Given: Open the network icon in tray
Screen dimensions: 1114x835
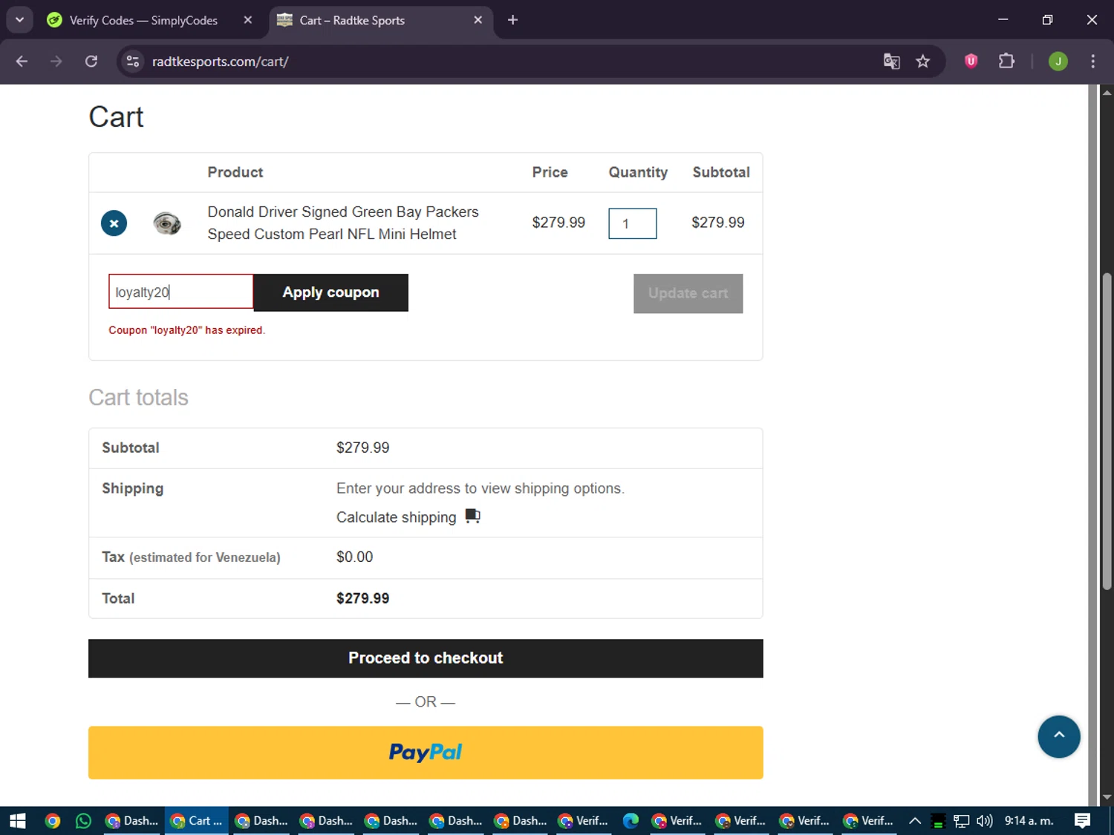Looking at the screenshot, I should click(962, 820).
